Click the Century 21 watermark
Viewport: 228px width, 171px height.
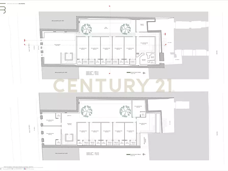pos(114,86)
